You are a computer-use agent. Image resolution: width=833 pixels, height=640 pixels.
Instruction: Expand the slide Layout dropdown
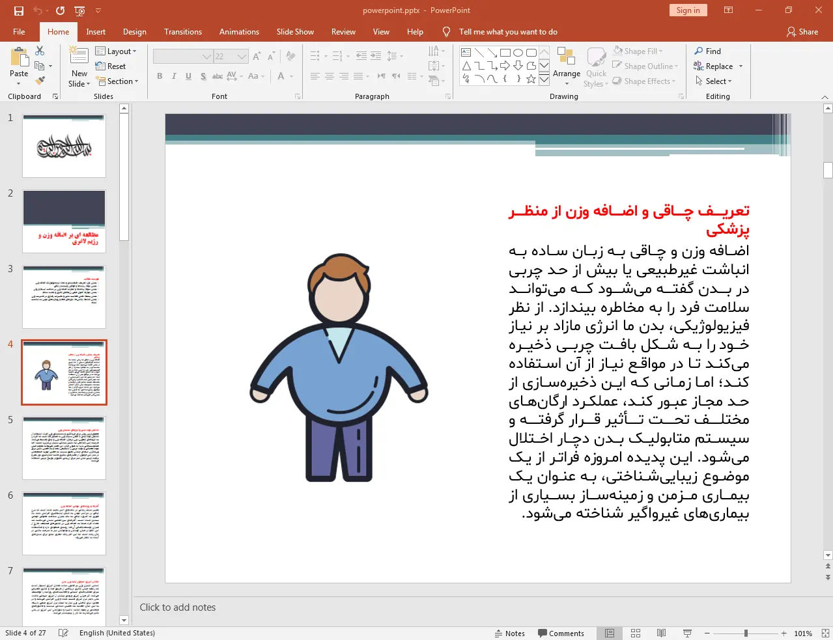click(116, 51)
